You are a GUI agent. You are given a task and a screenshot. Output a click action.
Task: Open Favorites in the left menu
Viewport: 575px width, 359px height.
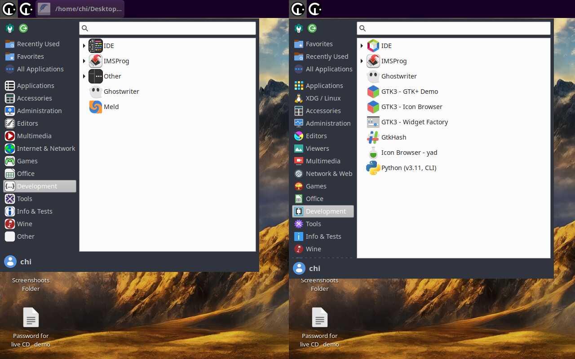(x=40, y=57)
